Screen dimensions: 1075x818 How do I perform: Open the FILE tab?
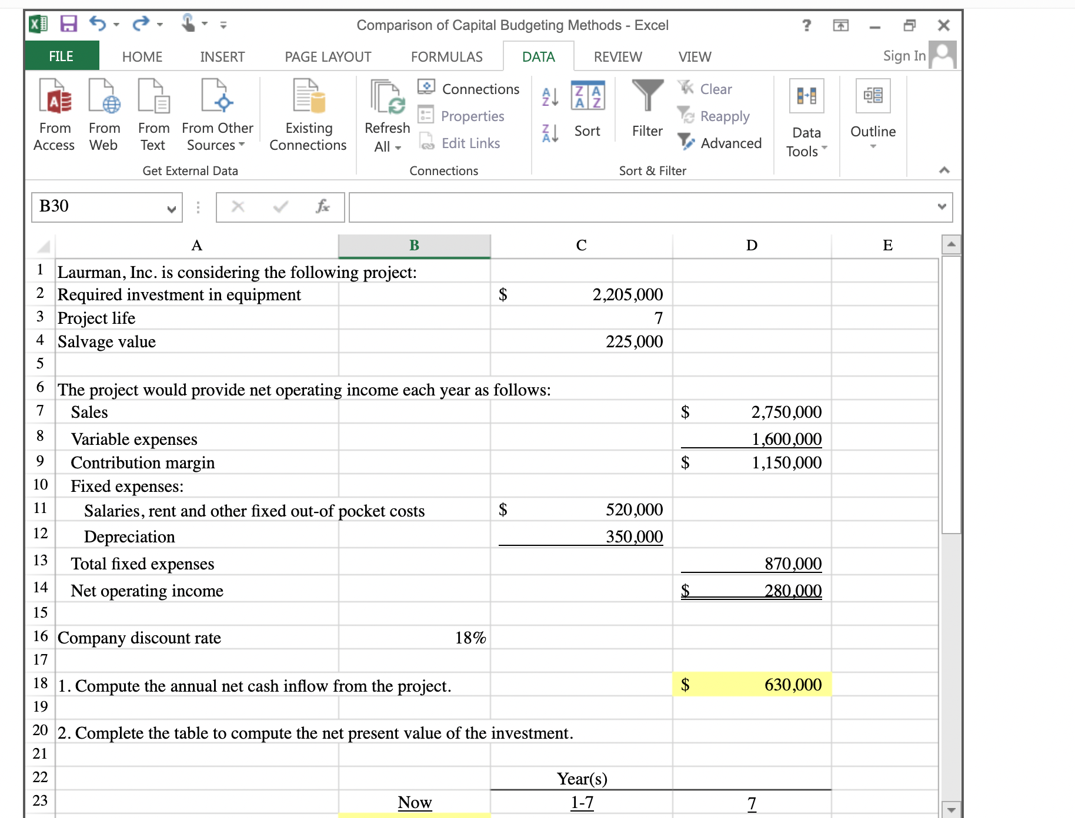tap(61, 56)
